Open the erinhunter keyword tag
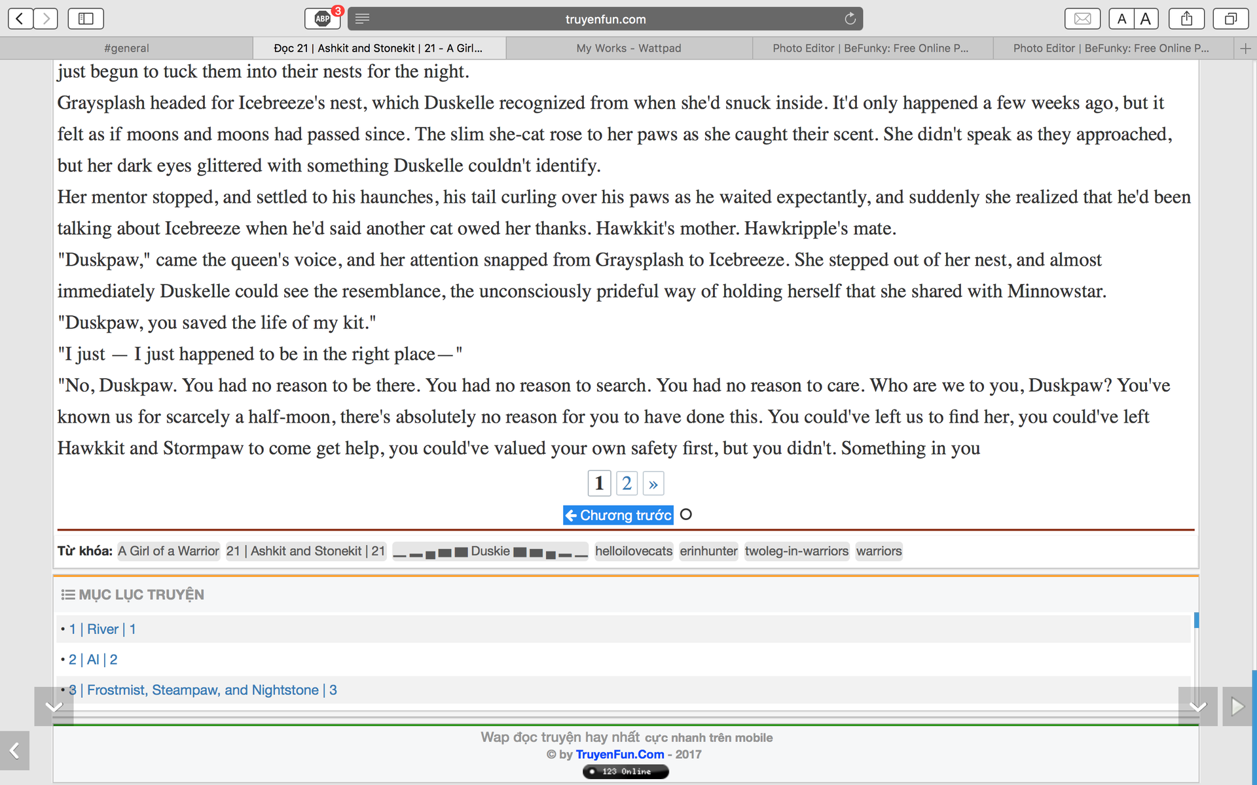The height and width of the screenshot is (785, 1257). (708, 551)
